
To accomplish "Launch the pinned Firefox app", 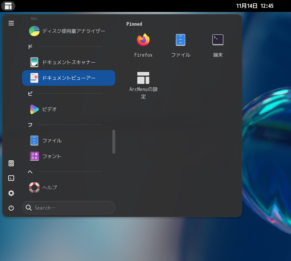I will pos(143,45).
